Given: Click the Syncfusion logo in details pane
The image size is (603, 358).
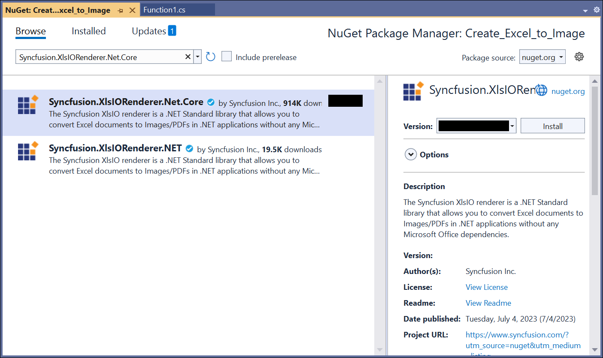Looking at the screenshot, I should 414,90.
